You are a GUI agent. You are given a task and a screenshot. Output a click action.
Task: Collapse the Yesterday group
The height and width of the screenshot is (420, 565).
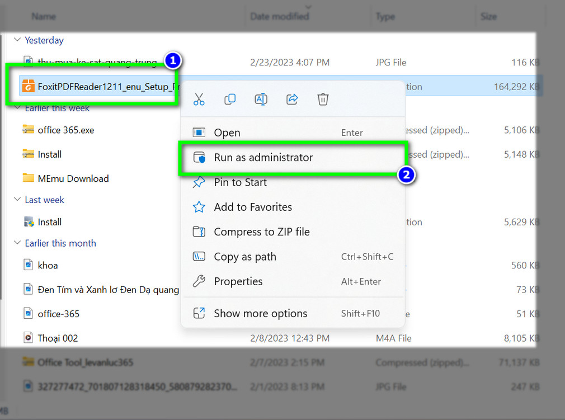[17, 40]
